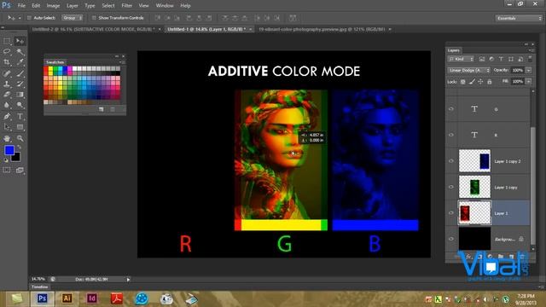The width and height of the screenshot is (546, 307).
Task: Enable Auto-Select checkbox
Action: (29, 18)
